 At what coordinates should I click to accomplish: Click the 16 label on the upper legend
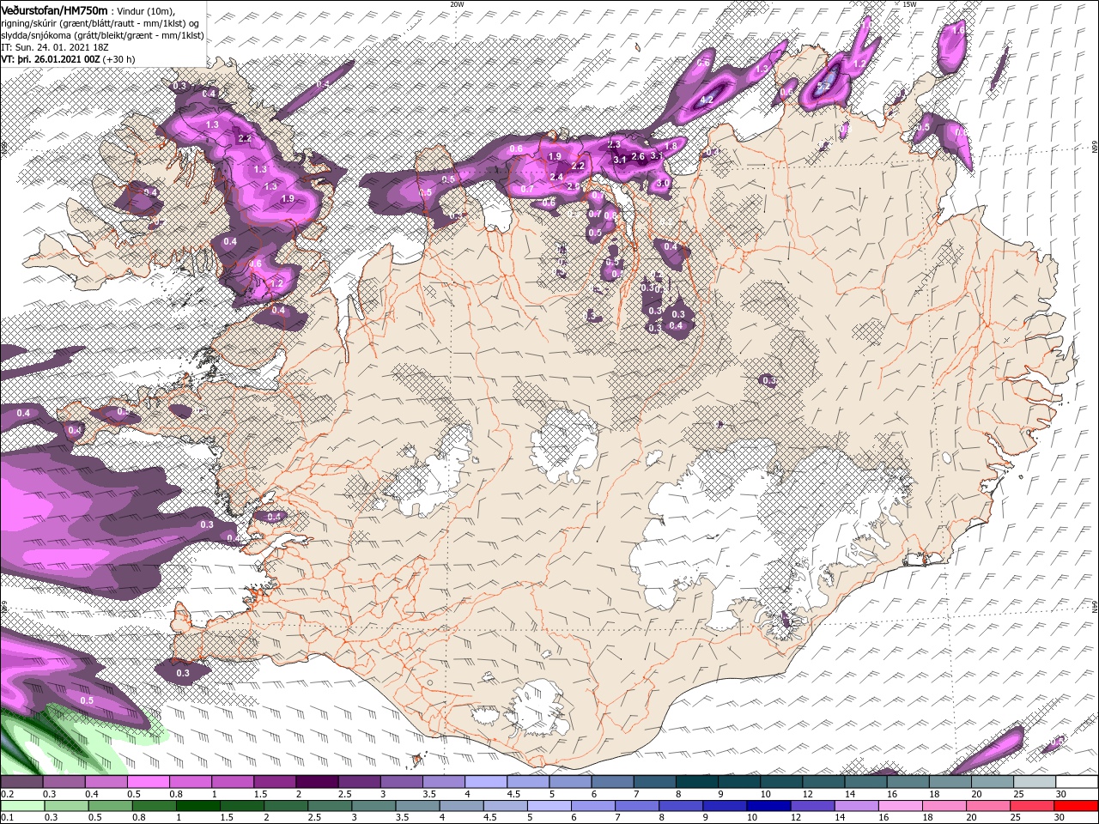pos(892,795)
